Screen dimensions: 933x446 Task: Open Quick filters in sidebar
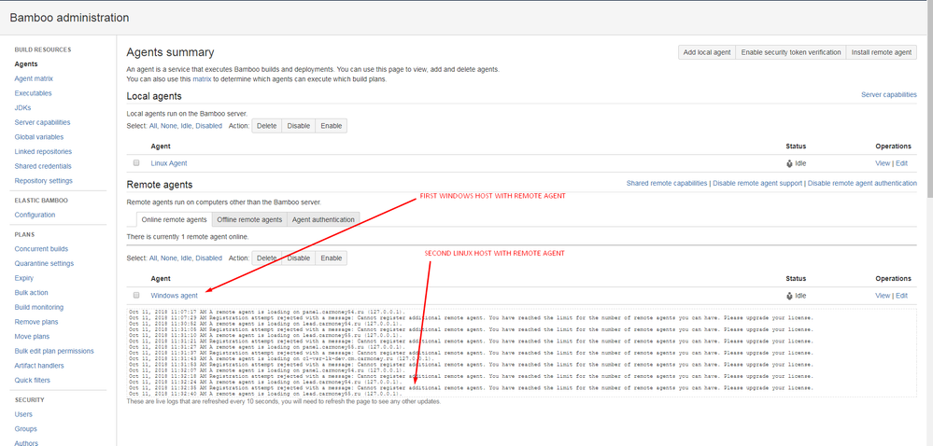(x=32, y=380)
